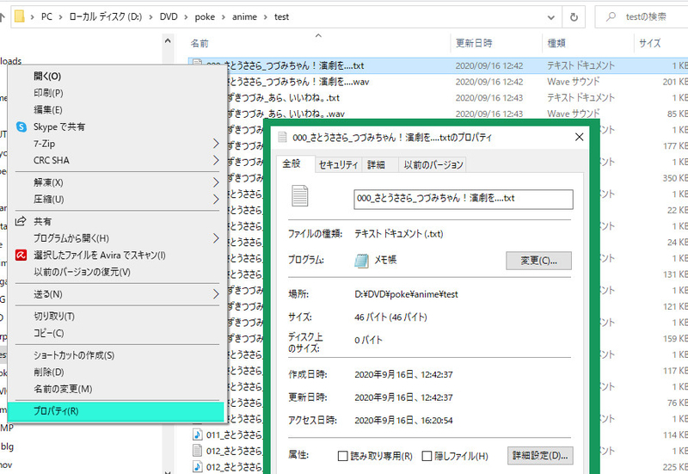Click the audio file icon of 011_さとうささら
The image size is (688, 474).
pyautogui.click(x=198, y=435)
